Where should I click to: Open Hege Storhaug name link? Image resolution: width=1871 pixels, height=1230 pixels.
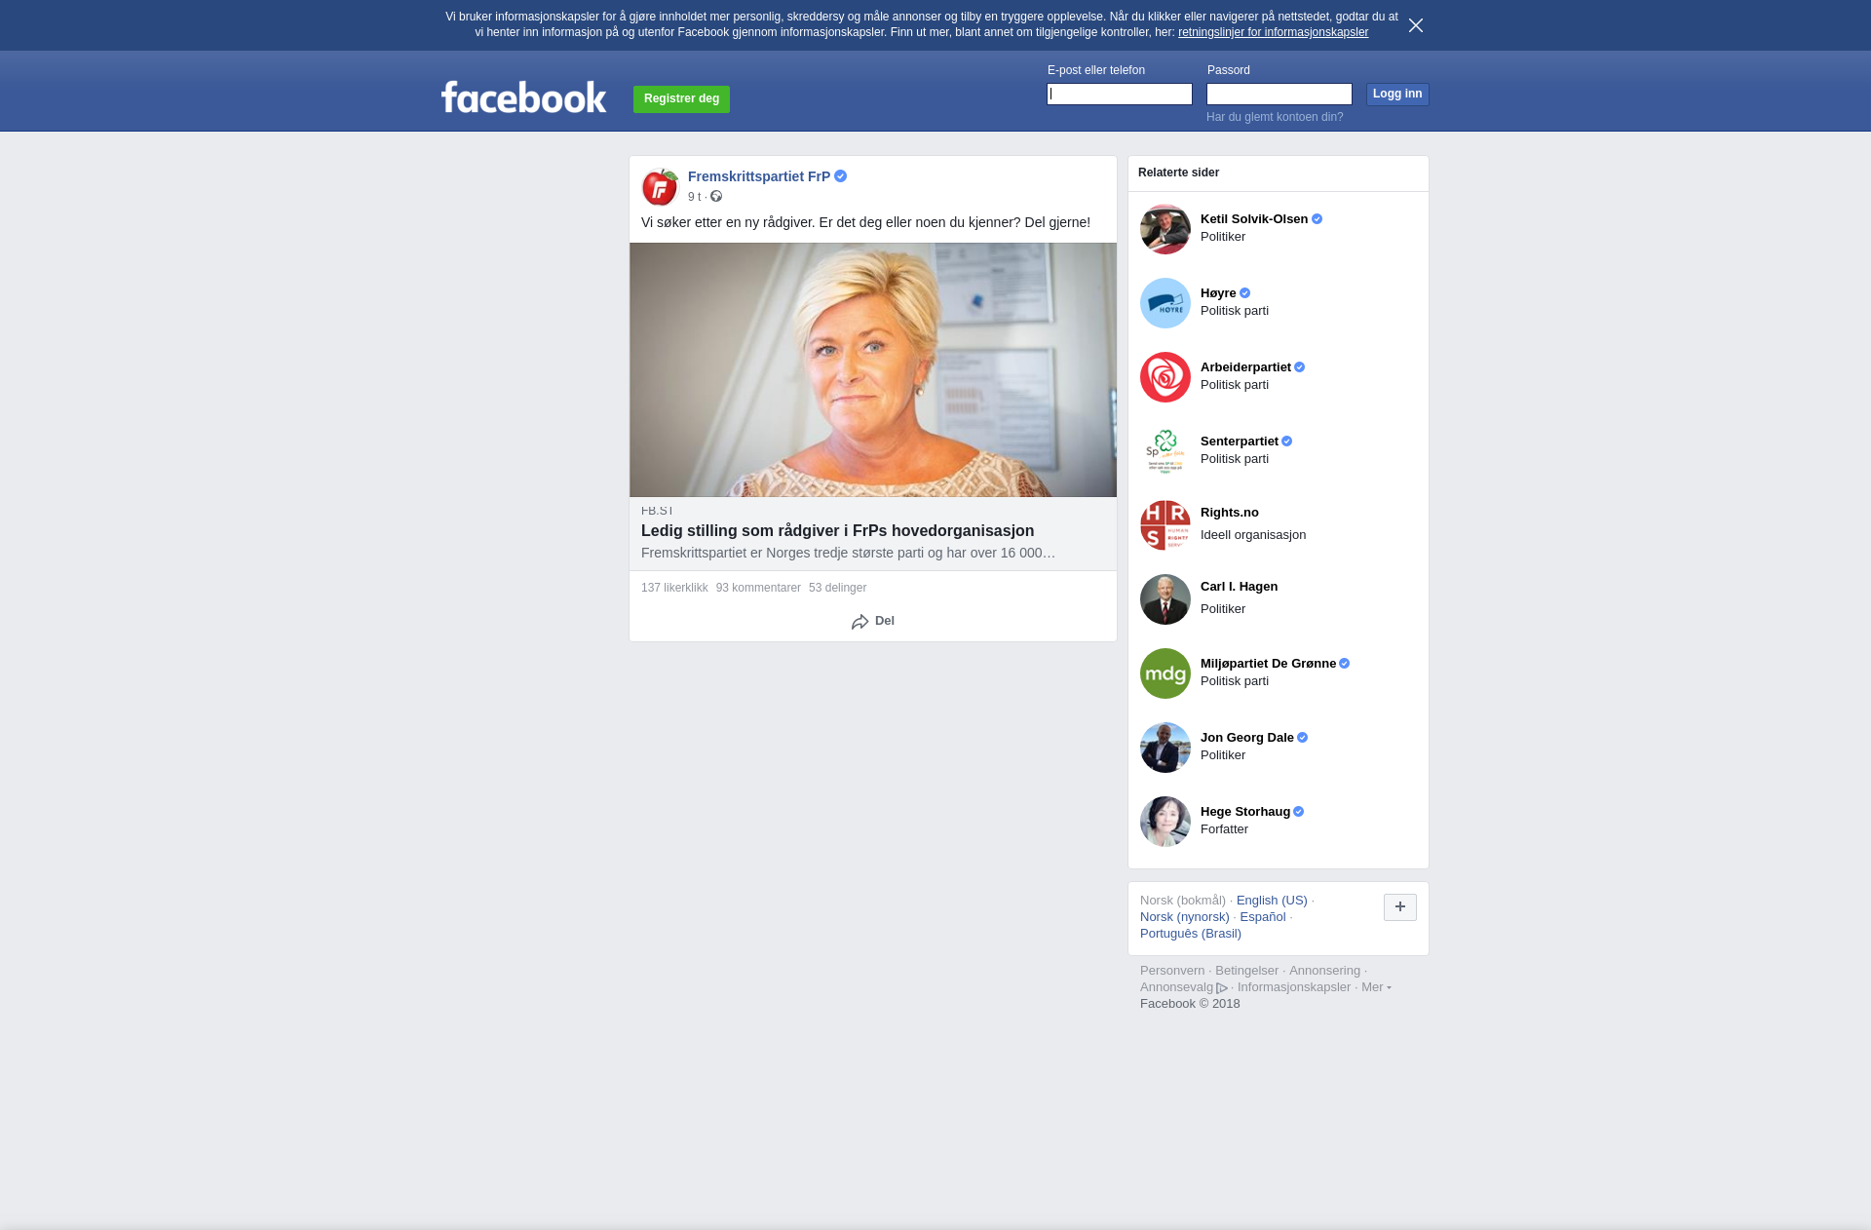(1245, 812)
